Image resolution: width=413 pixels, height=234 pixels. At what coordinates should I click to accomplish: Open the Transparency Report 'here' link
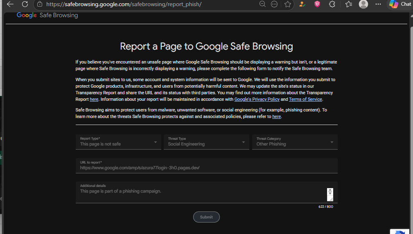click(94, 100)
